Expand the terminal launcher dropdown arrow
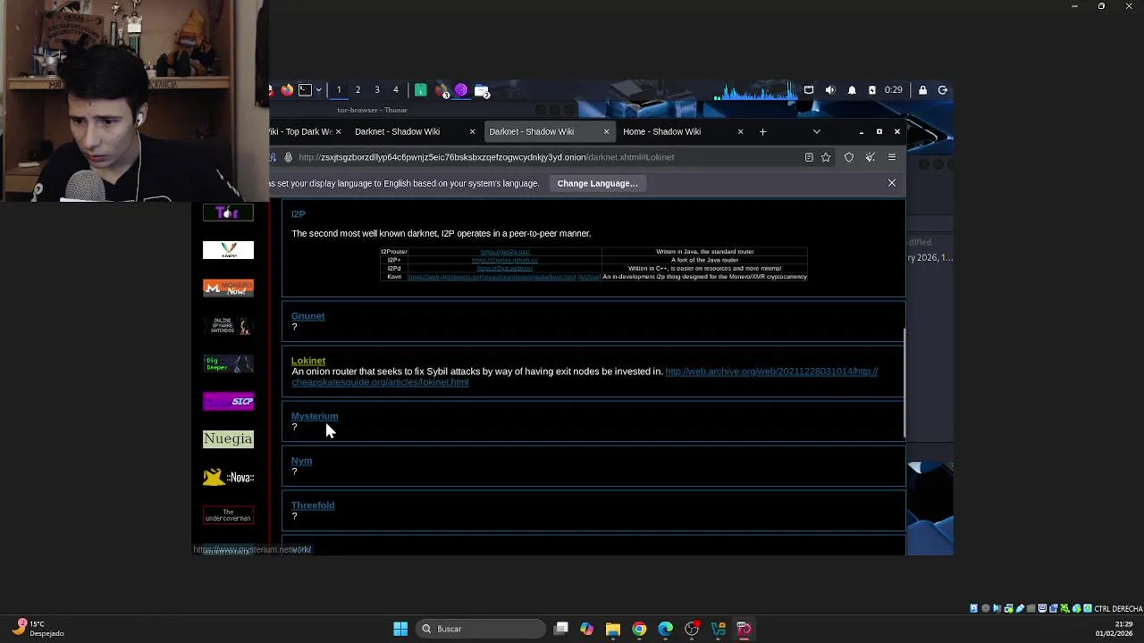1144x643 pixels. [x=318, y=90]
